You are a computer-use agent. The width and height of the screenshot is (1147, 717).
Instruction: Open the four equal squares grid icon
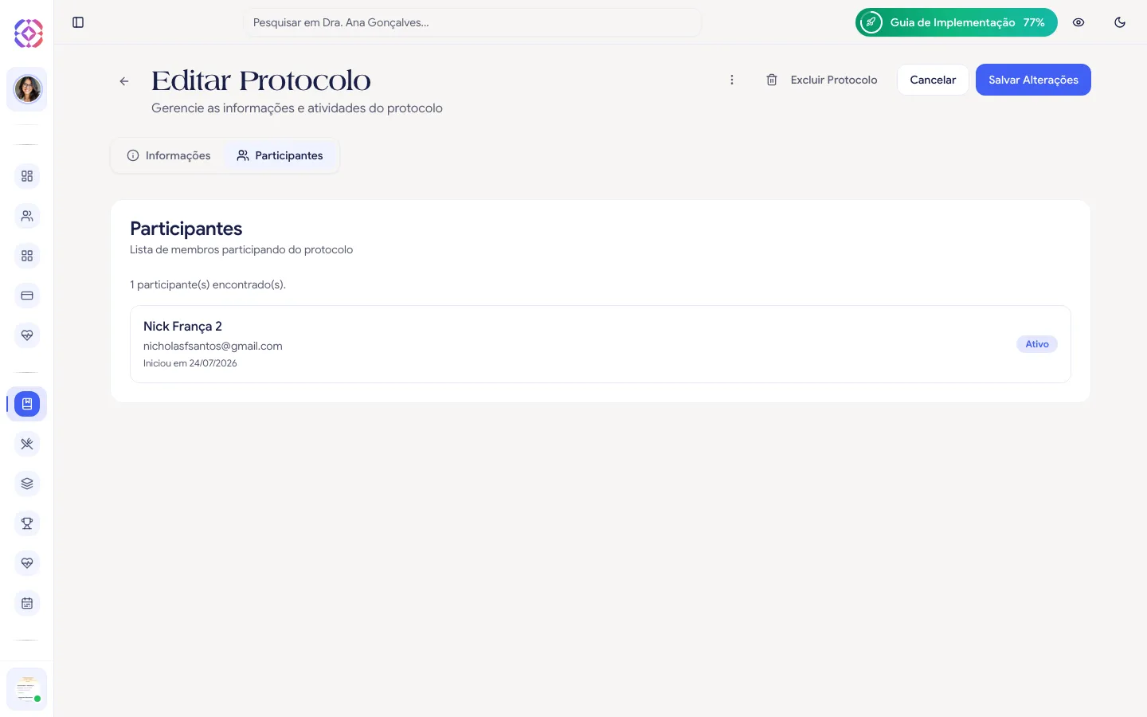coord(27,256)
